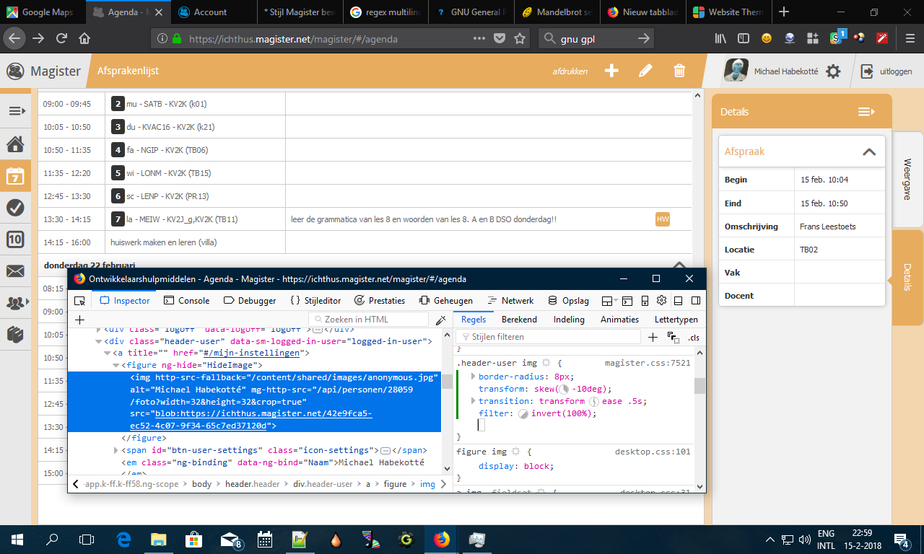This screenshot has width=924, height=554.
Task: Switch to the Console tab
Action: point(186,301)
